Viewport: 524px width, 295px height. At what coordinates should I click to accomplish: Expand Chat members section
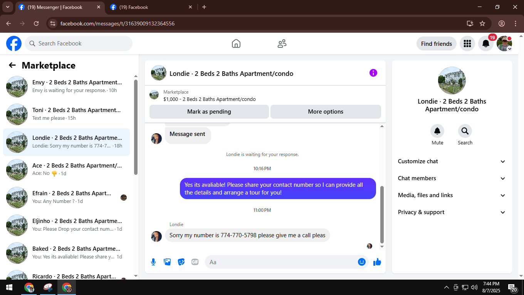(x=452, y=178)
